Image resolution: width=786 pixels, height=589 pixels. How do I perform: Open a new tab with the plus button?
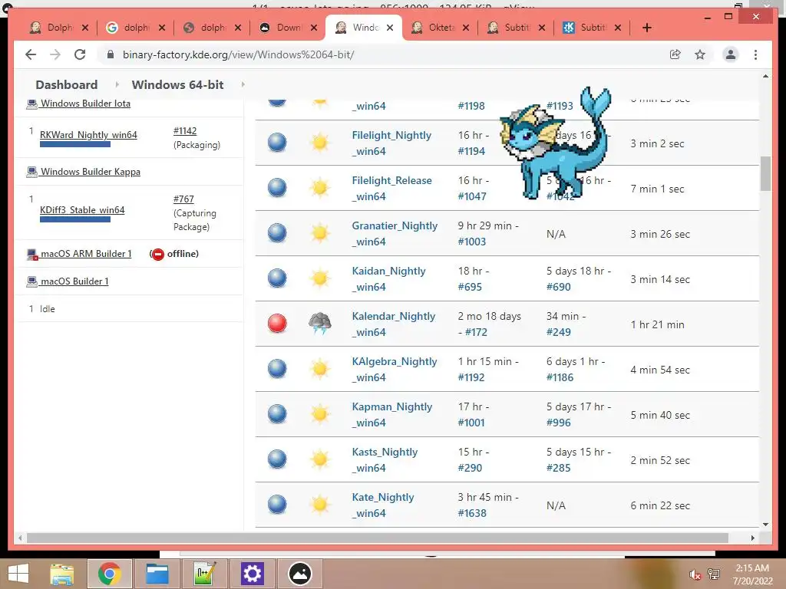click(x=646, y=28)
